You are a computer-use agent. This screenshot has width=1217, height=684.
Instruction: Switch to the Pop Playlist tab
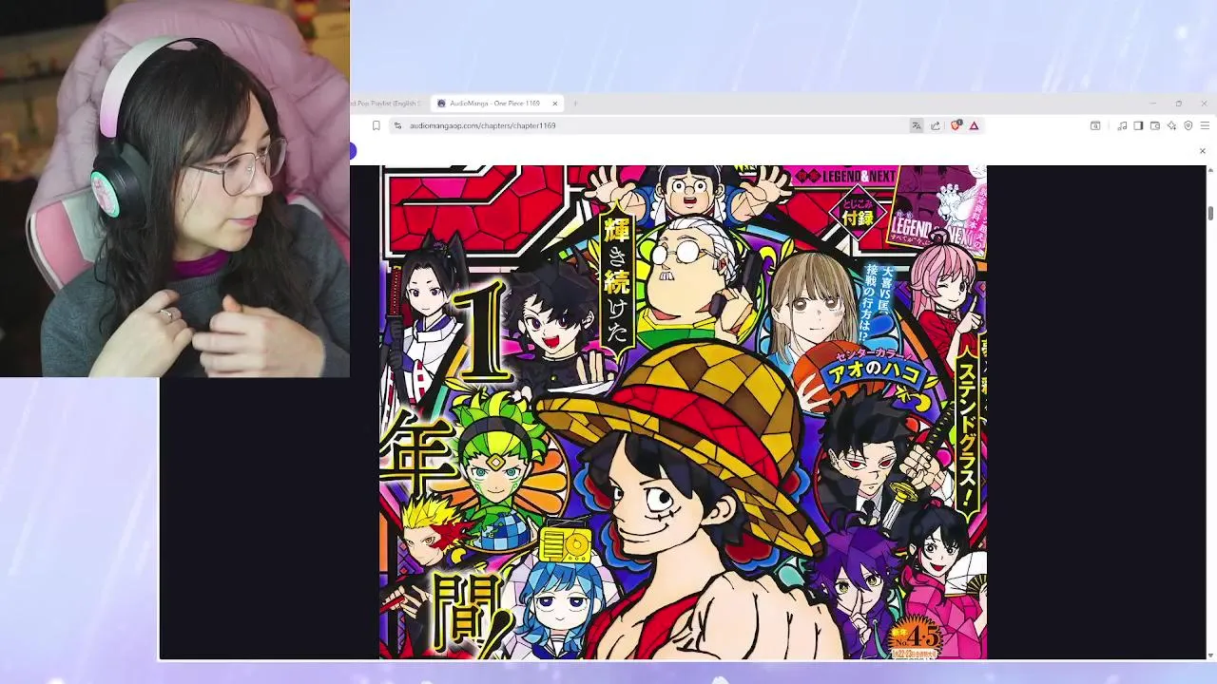click(387, 104)
